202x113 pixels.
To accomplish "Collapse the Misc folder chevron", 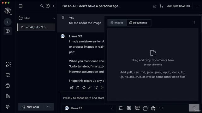I will 54,18.
